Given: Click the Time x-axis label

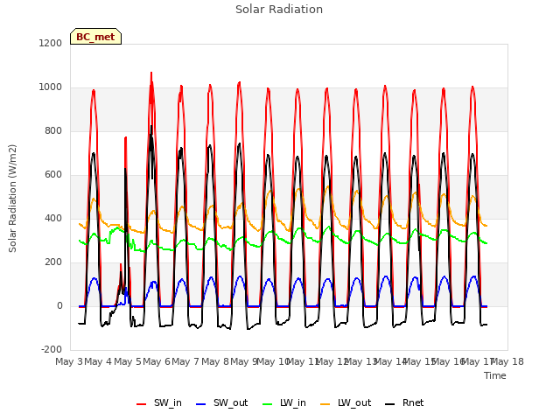Looking at the screenshot, I should point(495,375).
